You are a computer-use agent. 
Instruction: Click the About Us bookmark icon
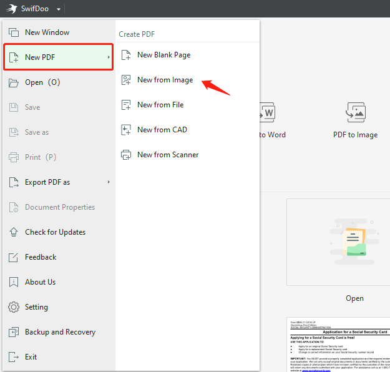[x=14, y=282]
